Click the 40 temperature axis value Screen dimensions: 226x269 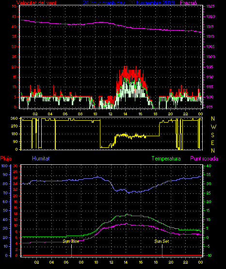(x=209, y=166)
